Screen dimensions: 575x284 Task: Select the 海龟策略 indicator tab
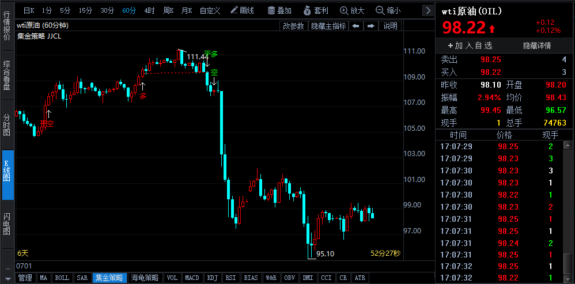(x=145, y=278)
